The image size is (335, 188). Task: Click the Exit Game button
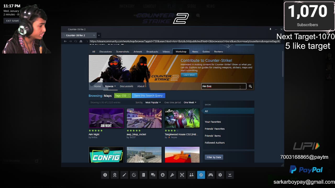(x=13, y=21)
